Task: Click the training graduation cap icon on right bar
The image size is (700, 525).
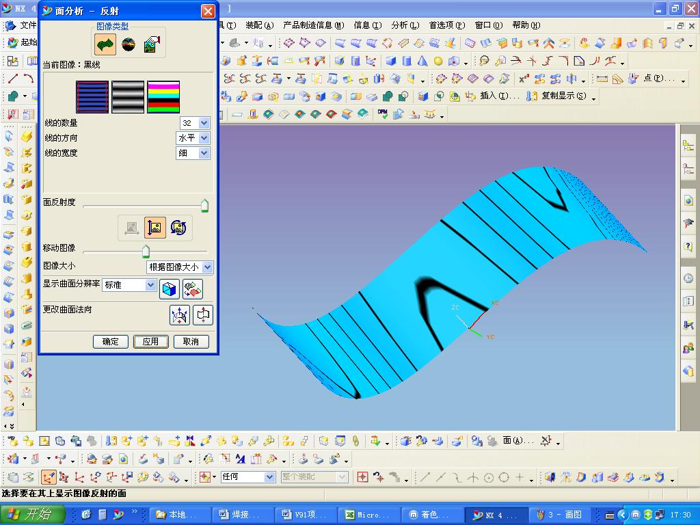Action: coord(688,223)
